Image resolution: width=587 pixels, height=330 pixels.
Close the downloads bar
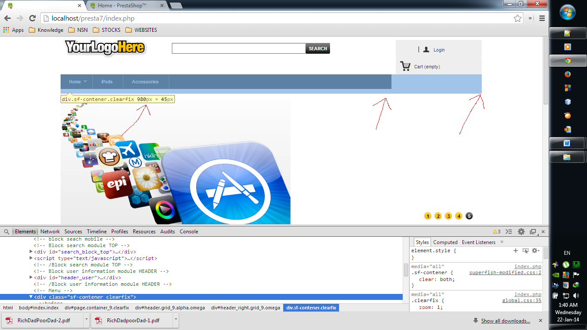click(x=541, y=321)
